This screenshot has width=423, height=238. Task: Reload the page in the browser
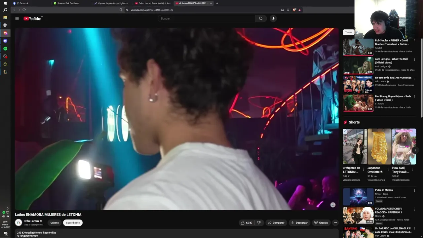(x=24, y=10)
